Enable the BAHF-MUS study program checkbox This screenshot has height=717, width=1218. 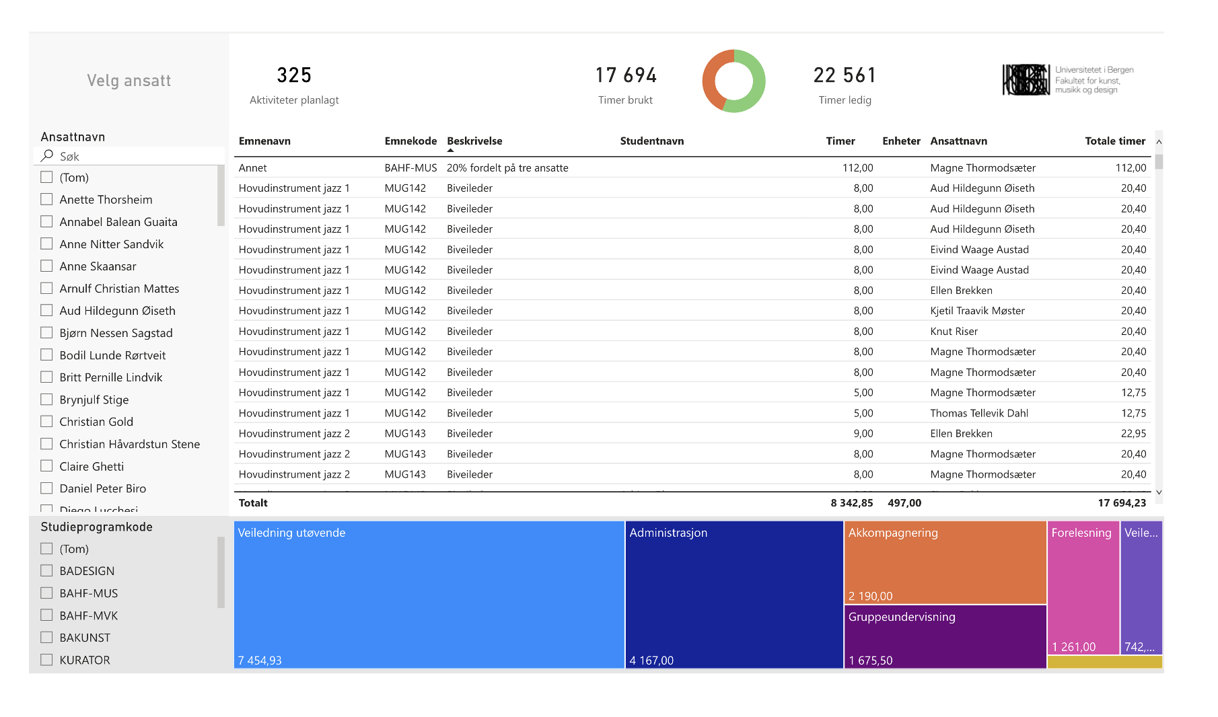click(x=46, y=593)
